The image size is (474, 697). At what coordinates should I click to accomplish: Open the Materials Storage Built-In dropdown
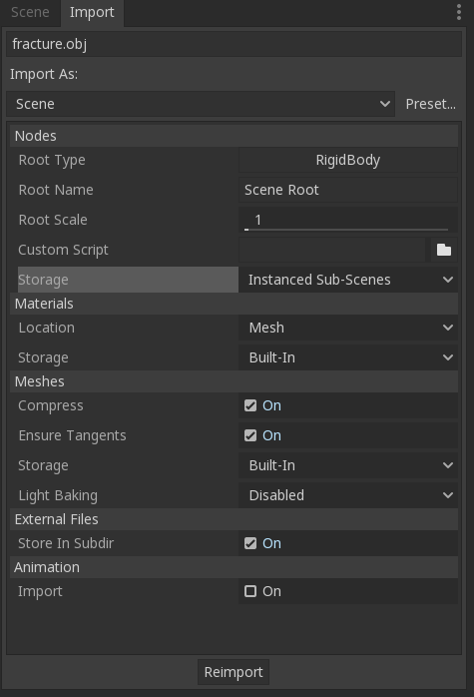(348, 357)
